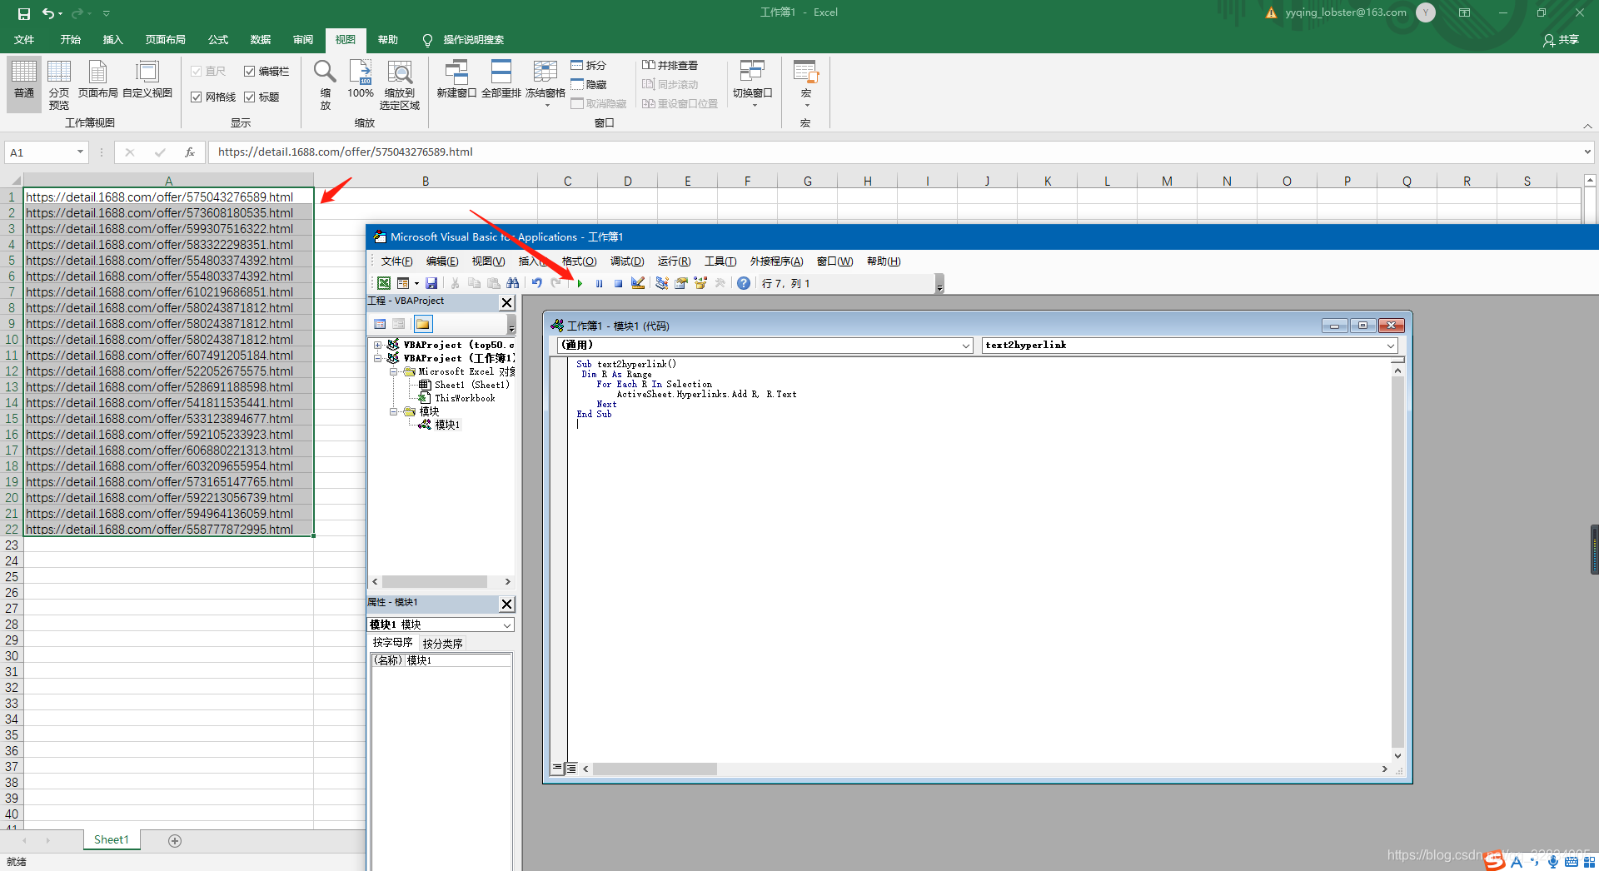This screenshot has width=1599, height=871.
Task: Click View Code icon in project pane
Action: tap(380, 324)
